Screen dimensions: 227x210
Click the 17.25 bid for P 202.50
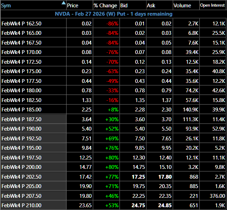click(132, 177)
